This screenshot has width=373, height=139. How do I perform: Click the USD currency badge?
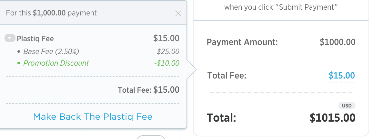pos(347,106)
